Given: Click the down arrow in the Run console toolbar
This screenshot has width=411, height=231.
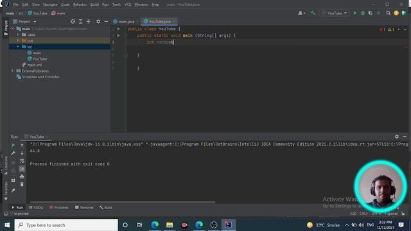Looking at the screenshot, I should [22, 153].
